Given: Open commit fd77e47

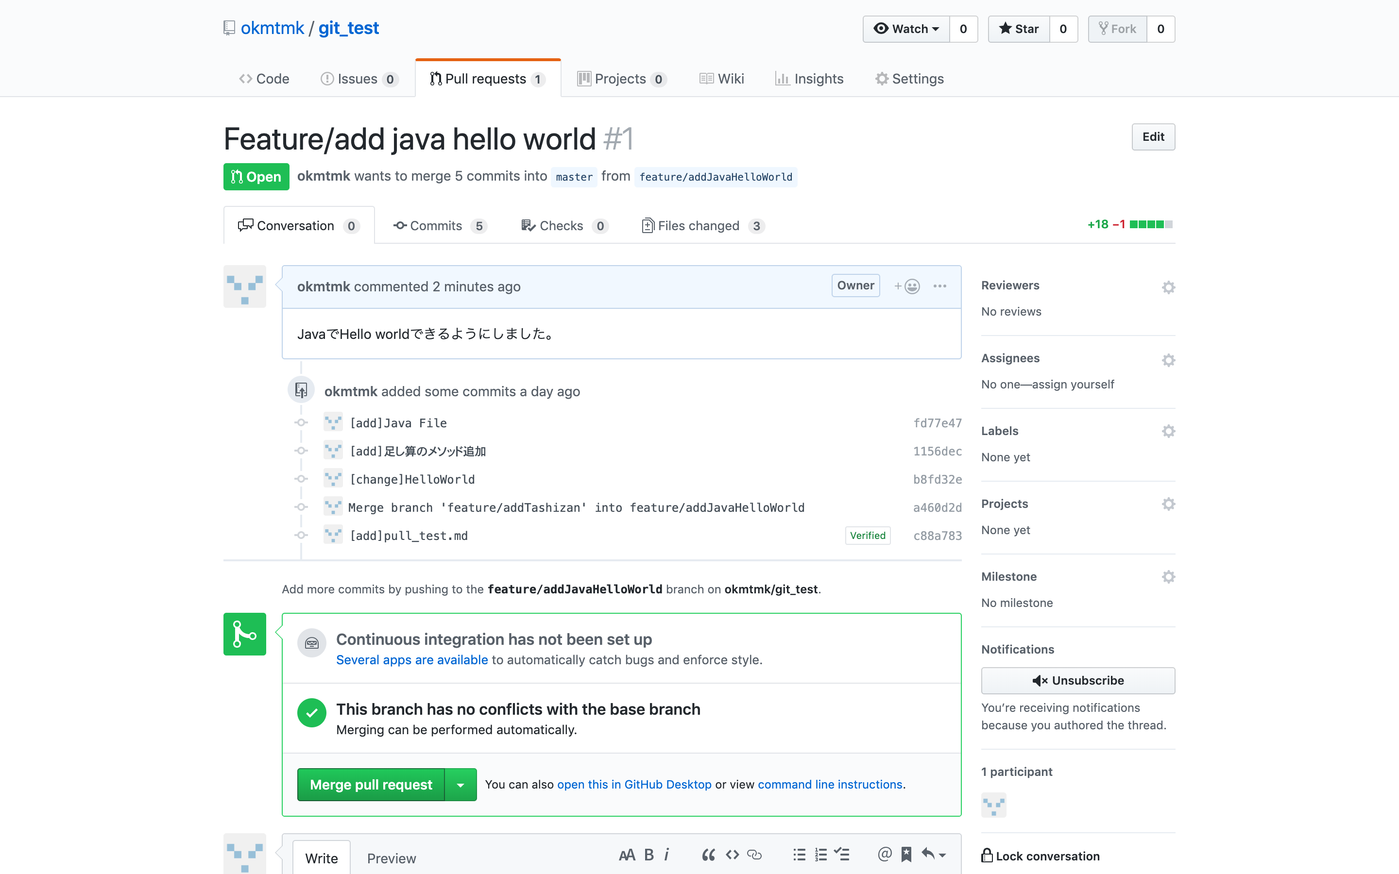Looking at the screenshot, I should coord(937,423).
